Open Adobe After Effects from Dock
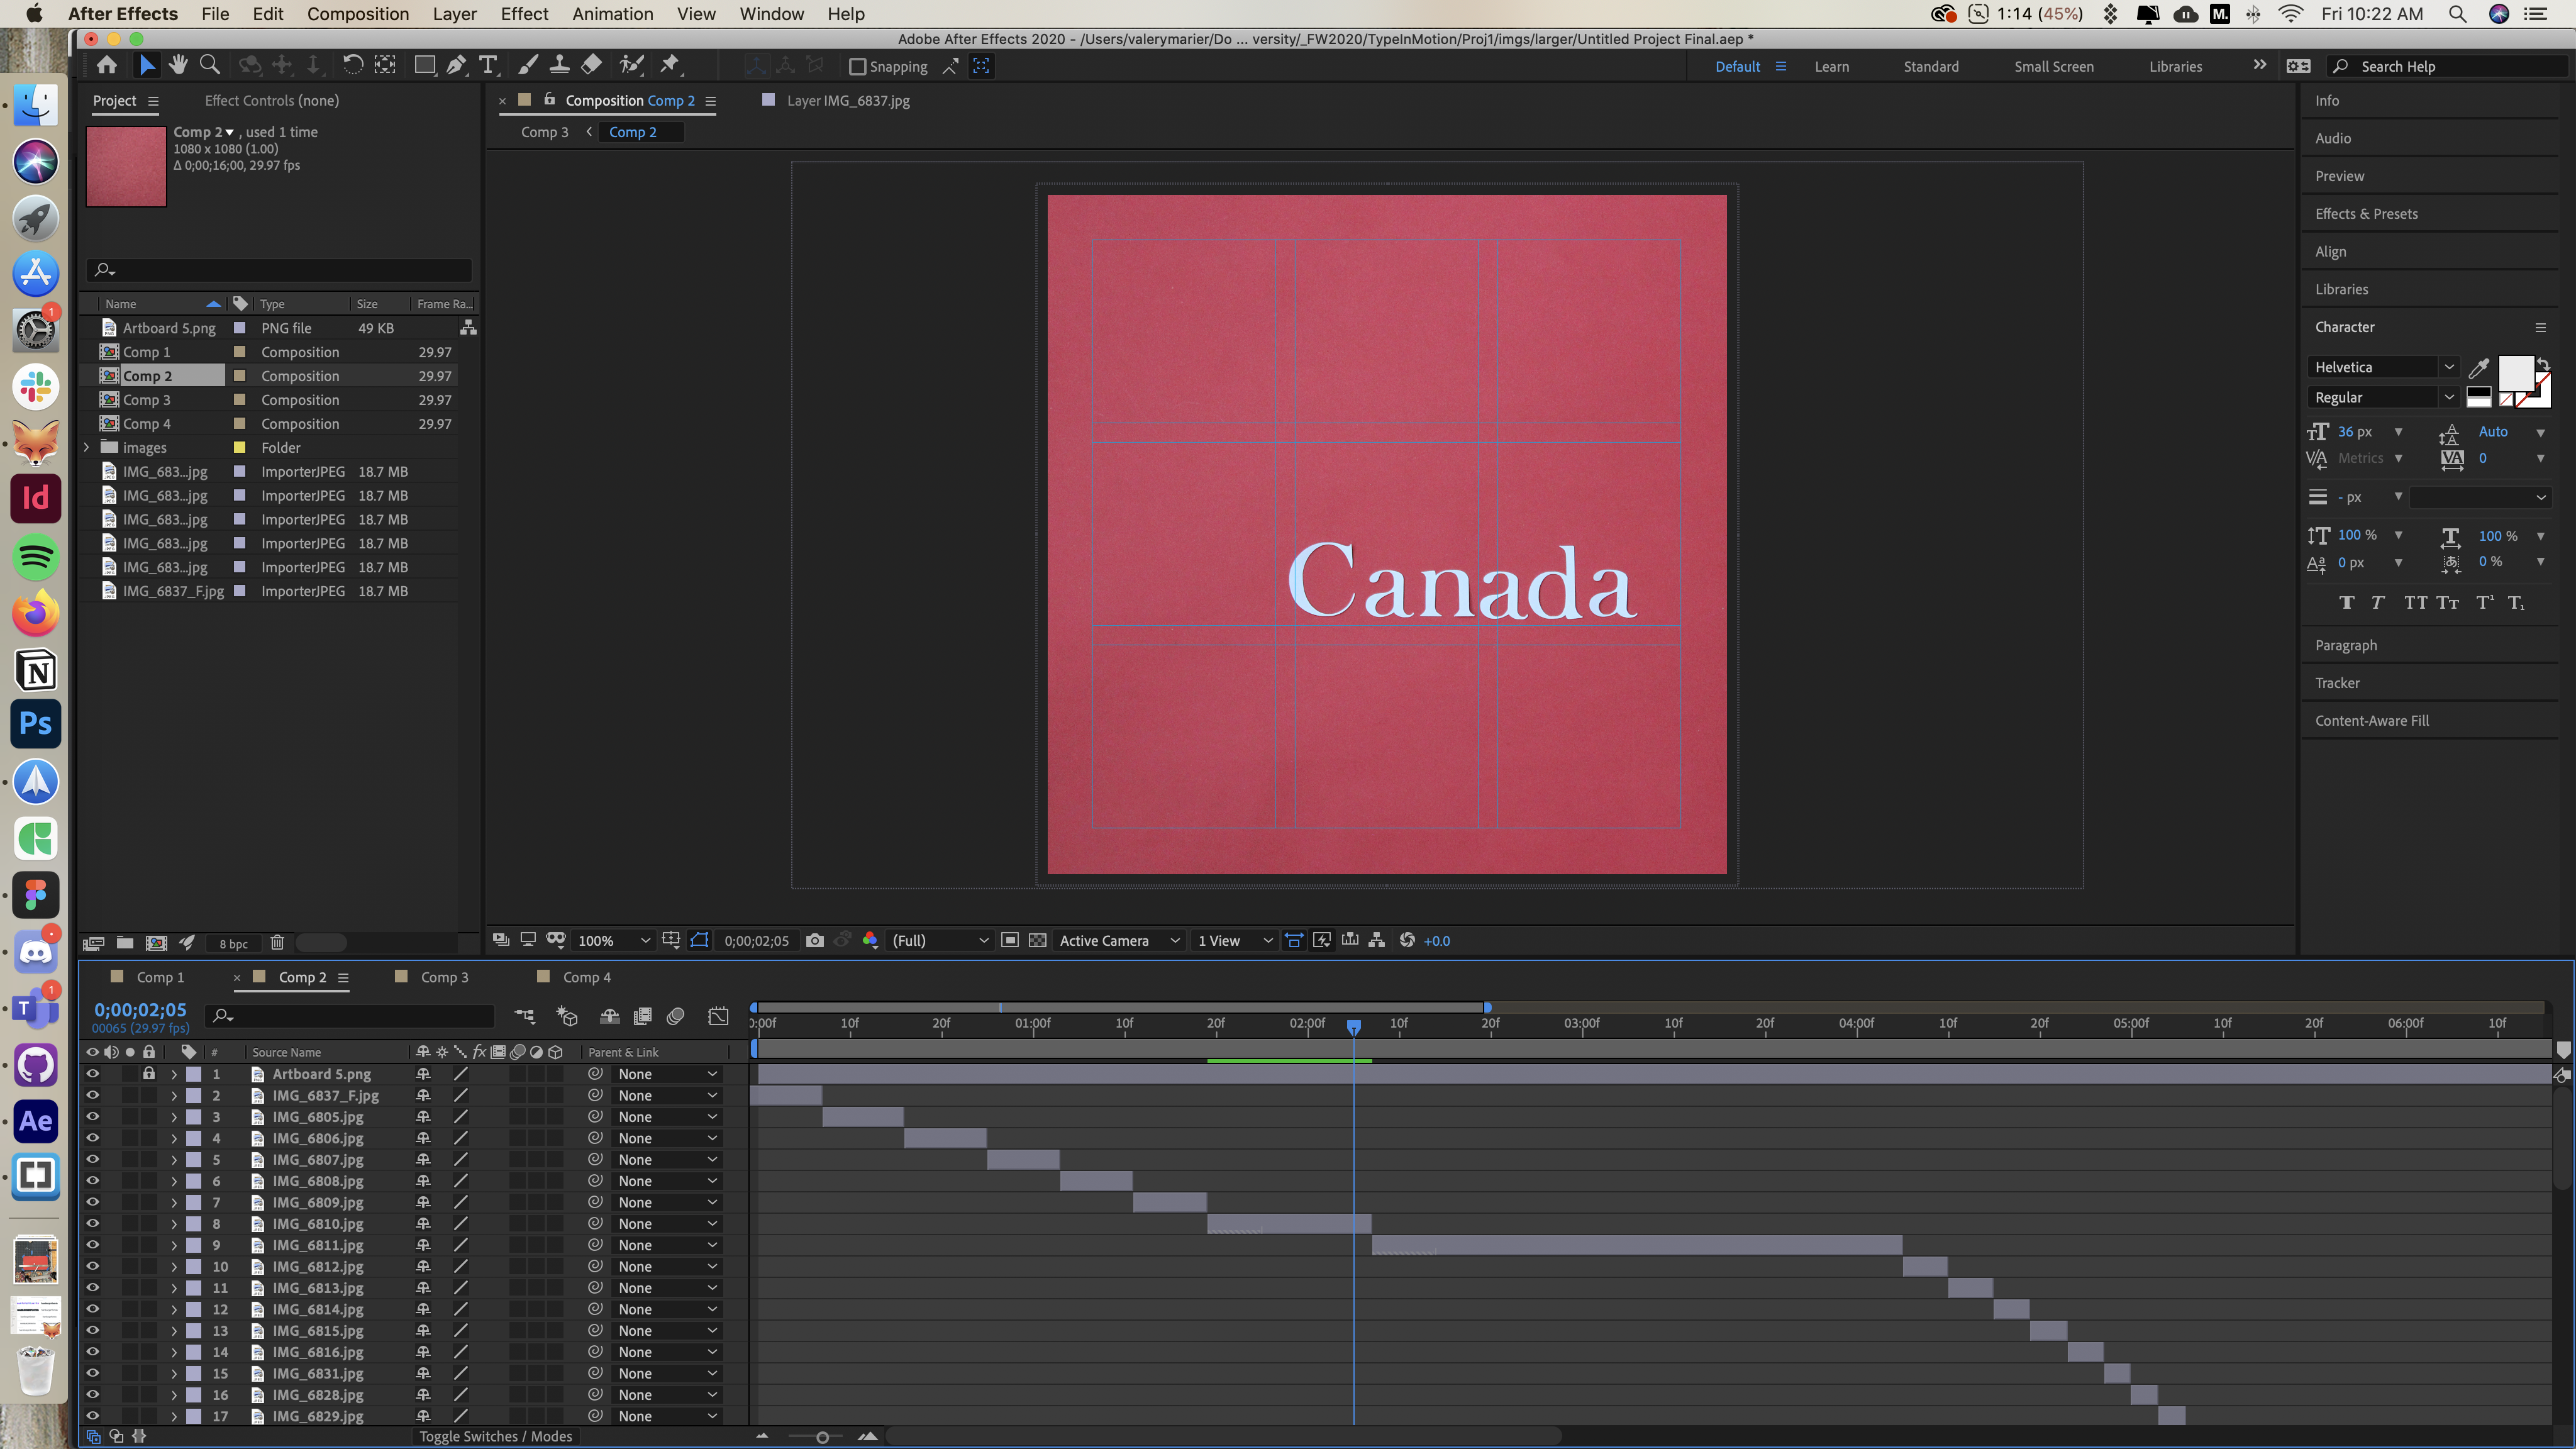 [x=36, y=1121]
